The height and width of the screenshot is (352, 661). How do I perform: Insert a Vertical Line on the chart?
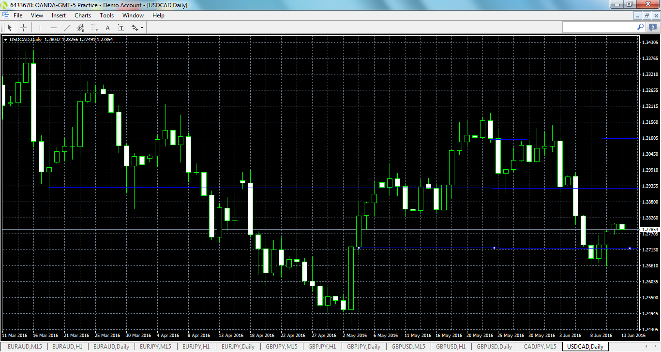click(40, 28)
